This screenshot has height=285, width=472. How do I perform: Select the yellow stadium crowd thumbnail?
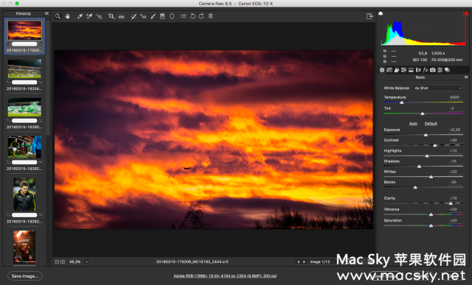(24, 68)
